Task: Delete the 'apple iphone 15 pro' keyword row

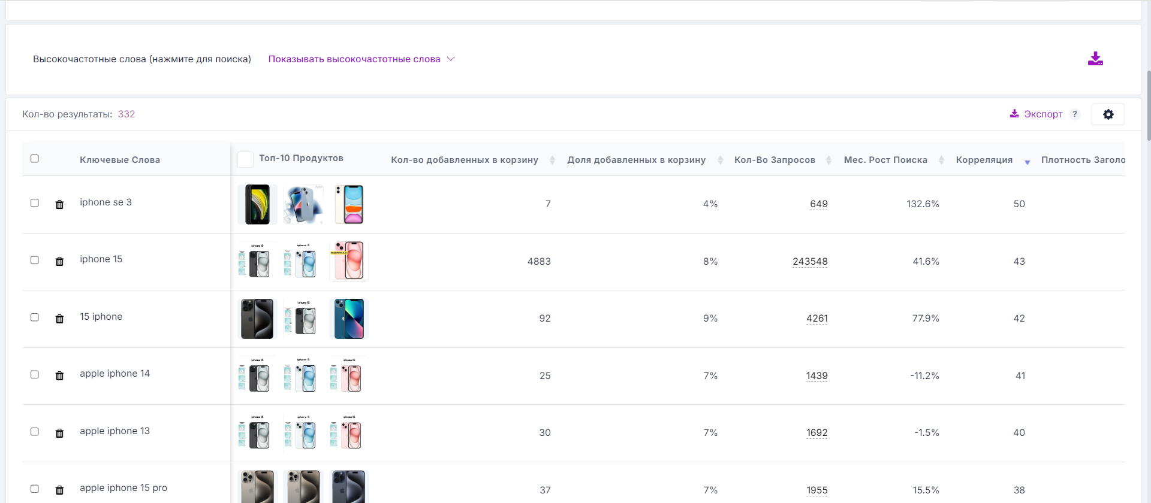Action: [59, 490]
